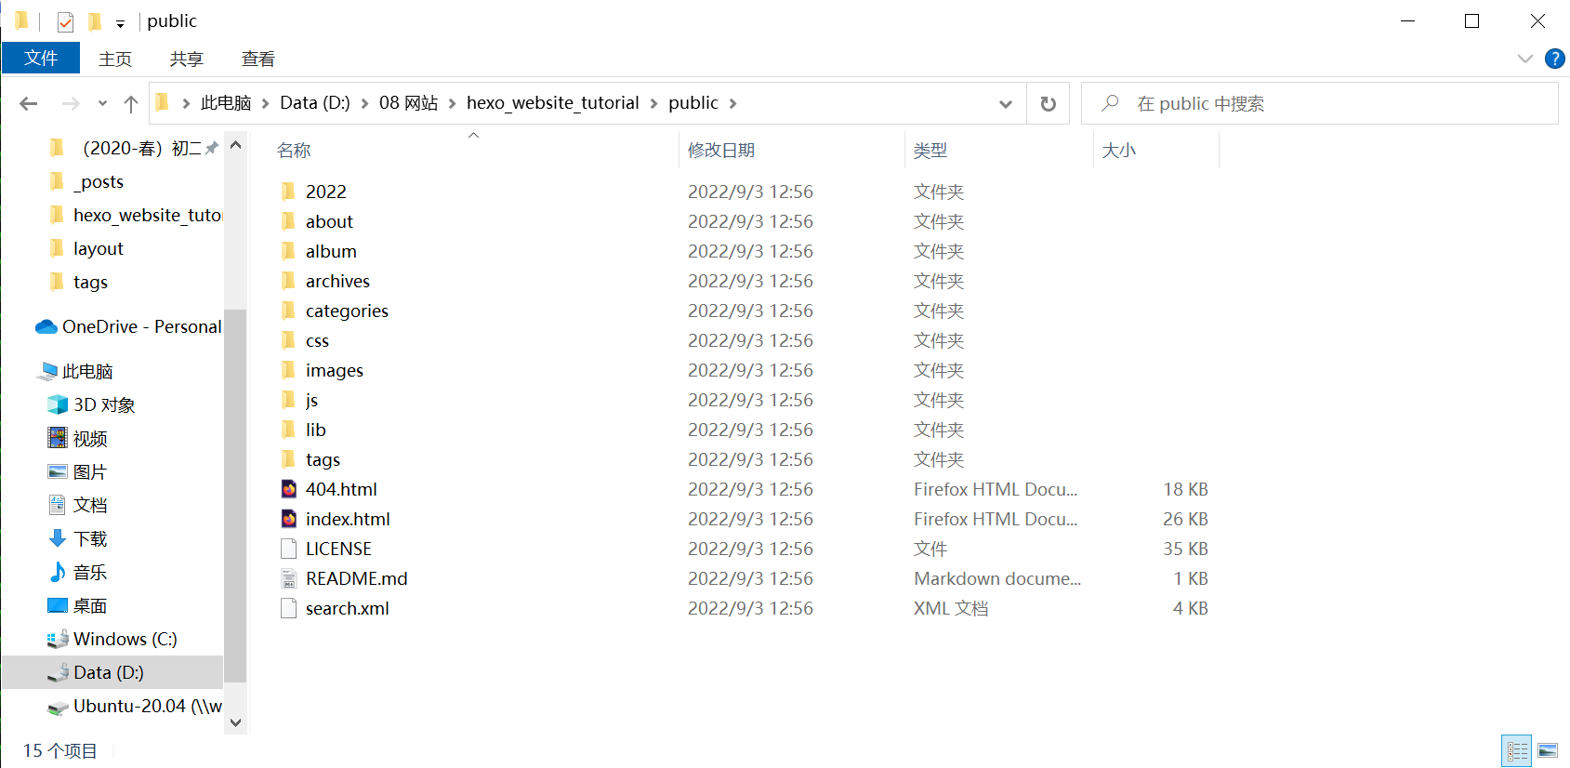Switch to details list view
This screenshot has height=768, width=1570.
[1517, 750]
